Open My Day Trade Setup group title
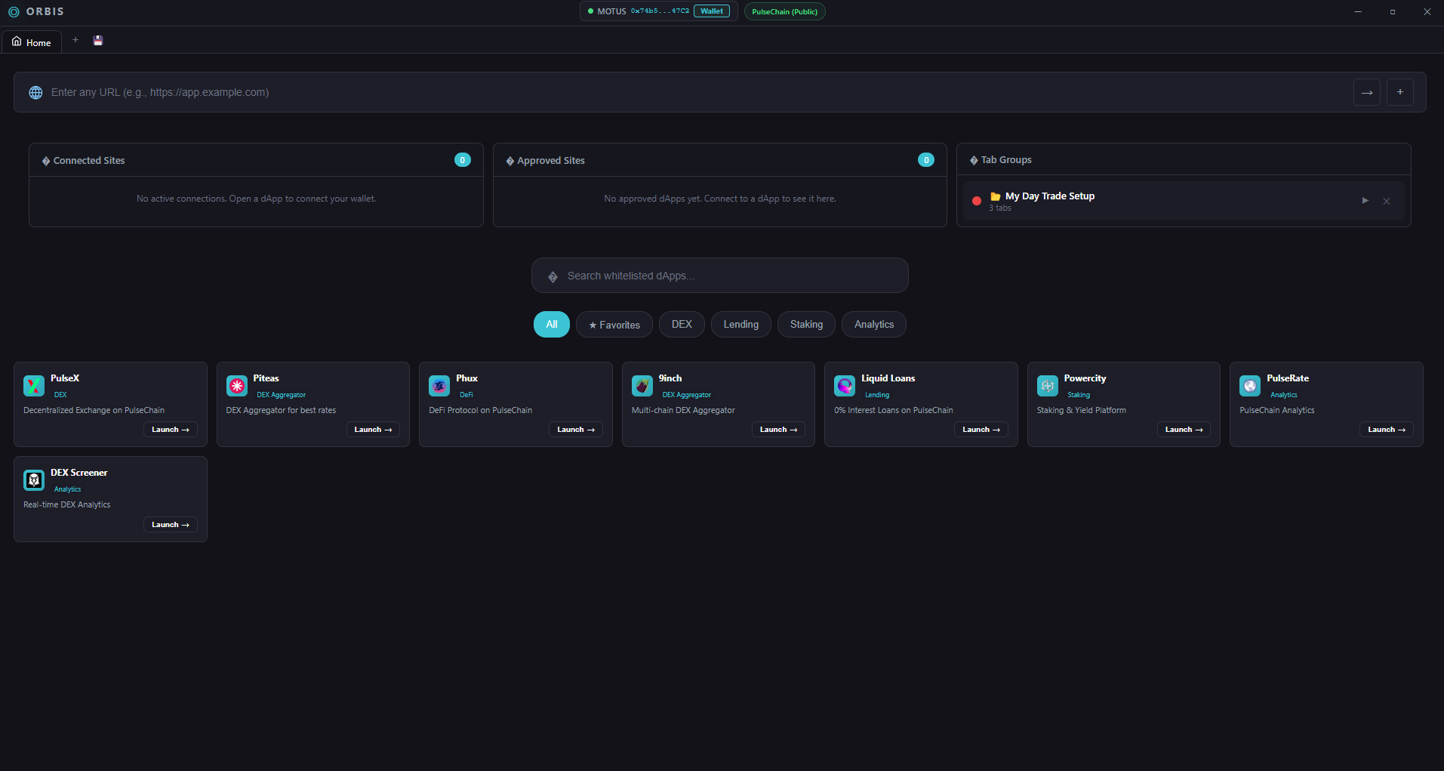The image size is (1444, 771). pyautogui.click(x=1050, y=196)
